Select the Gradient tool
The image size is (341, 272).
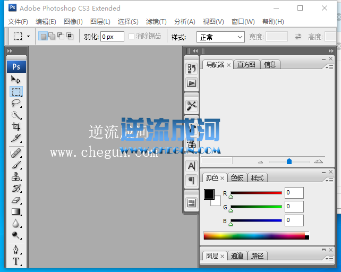16,211
